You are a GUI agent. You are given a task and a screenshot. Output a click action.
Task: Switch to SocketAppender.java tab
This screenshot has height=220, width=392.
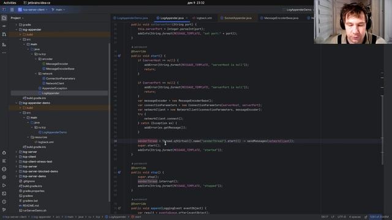[236, 18]
